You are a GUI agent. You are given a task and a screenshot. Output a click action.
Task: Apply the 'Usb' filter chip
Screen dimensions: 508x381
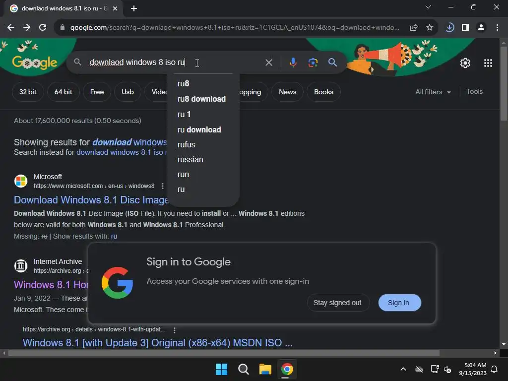coord(127,92)
